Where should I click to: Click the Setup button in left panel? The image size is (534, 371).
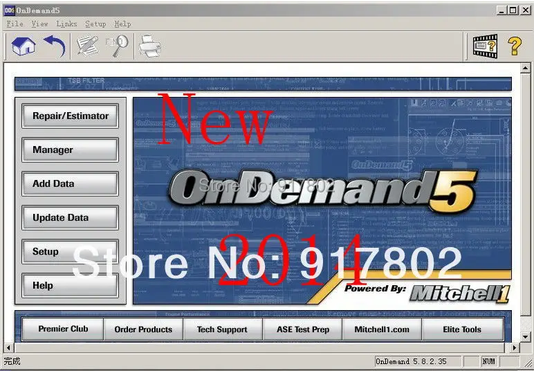coord(70,251)
